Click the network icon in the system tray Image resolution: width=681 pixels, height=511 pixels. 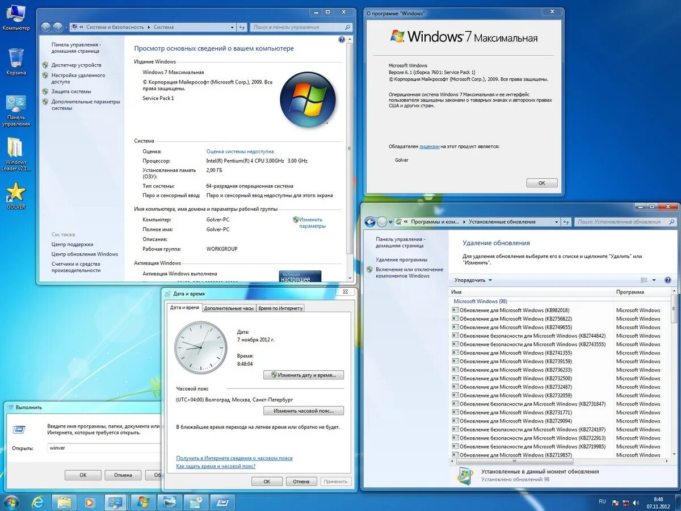click(626, 502)
